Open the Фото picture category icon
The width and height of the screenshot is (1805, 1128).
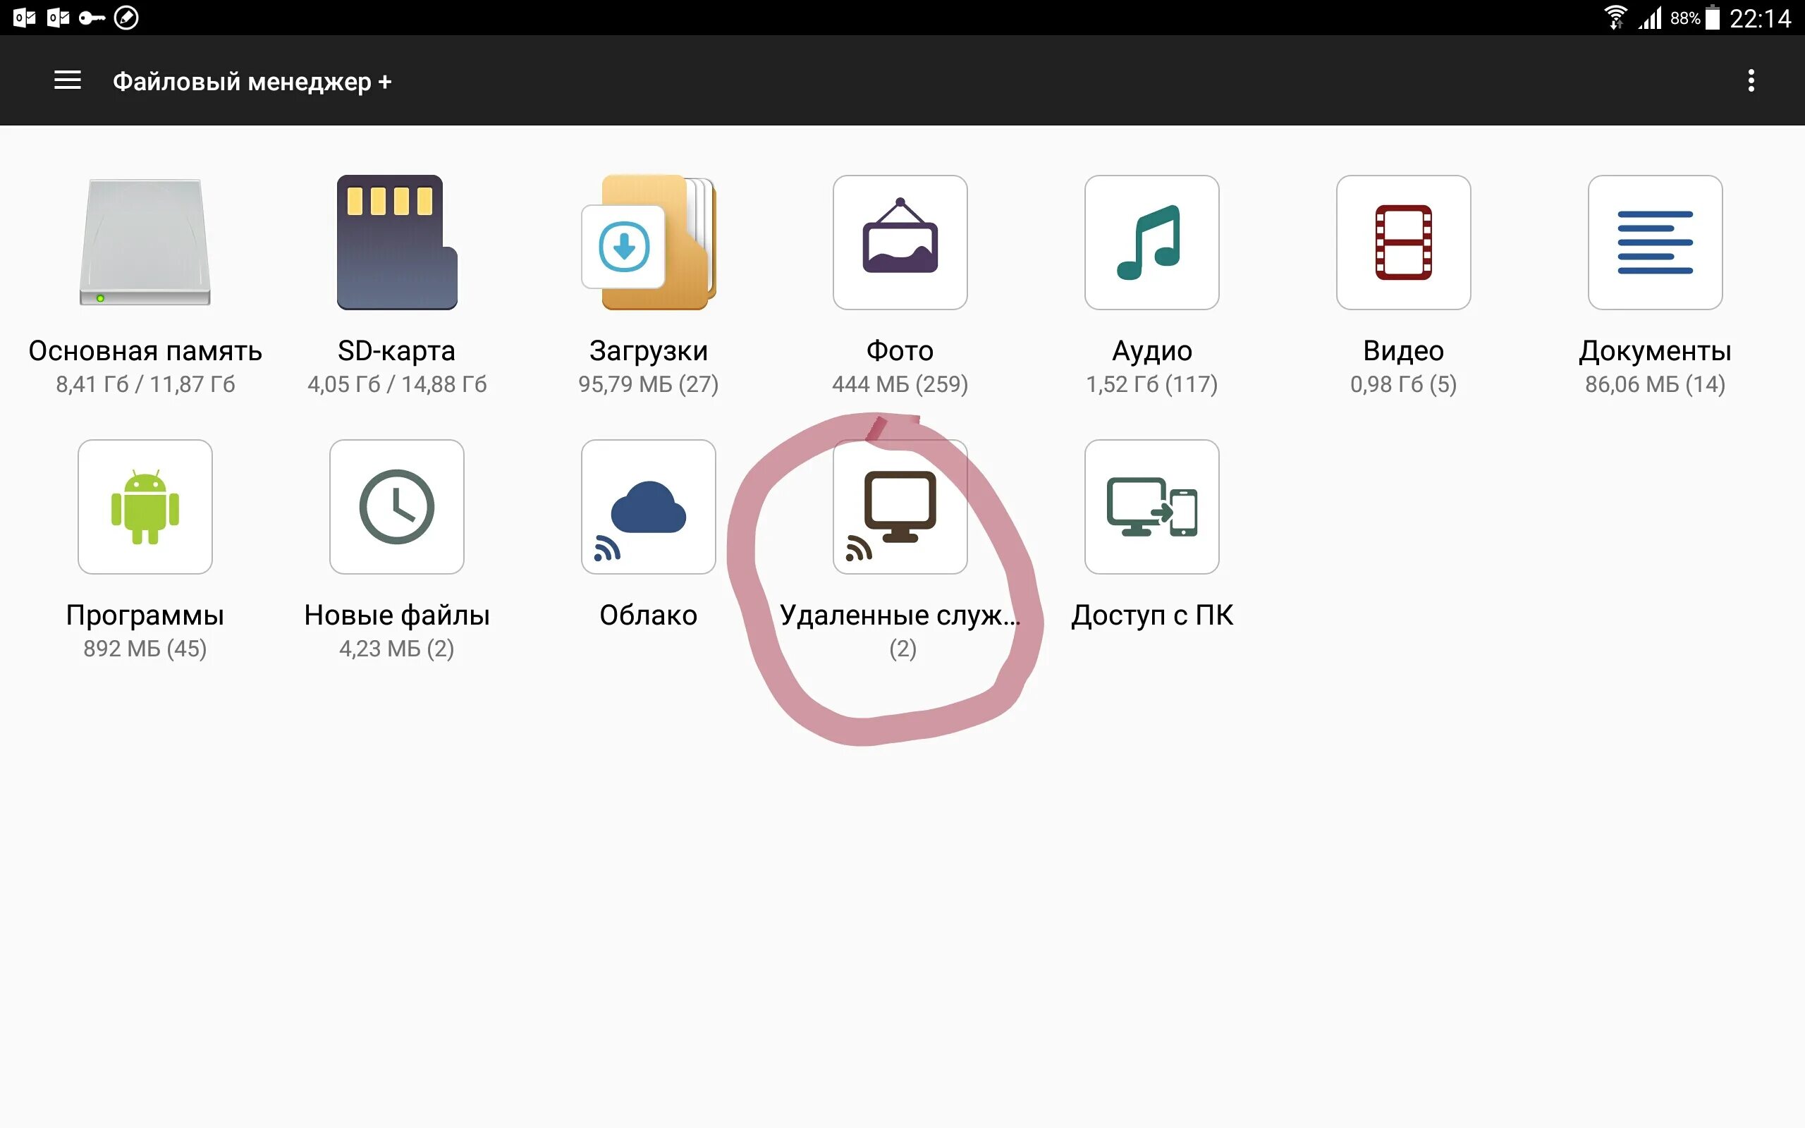pos(900,243)
